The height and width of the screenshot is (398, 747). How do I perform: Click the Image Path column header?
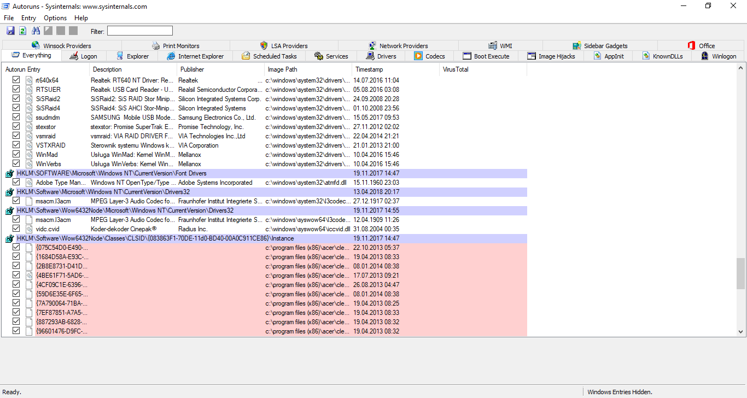308,69
